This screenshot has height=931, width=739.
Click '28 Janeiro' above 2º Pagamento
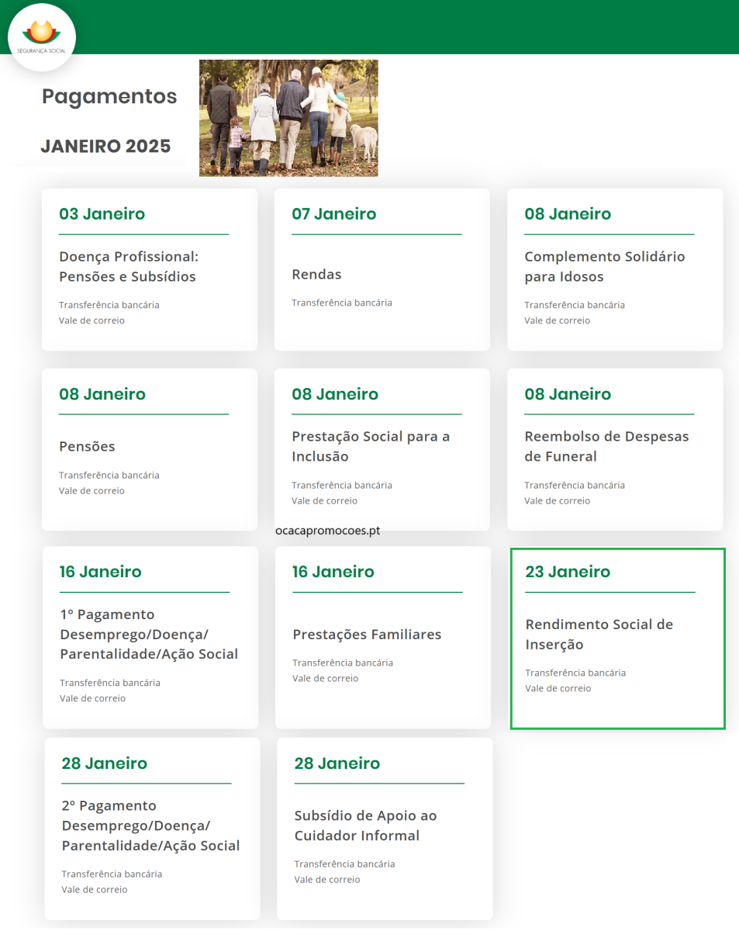tap(104, 763)
